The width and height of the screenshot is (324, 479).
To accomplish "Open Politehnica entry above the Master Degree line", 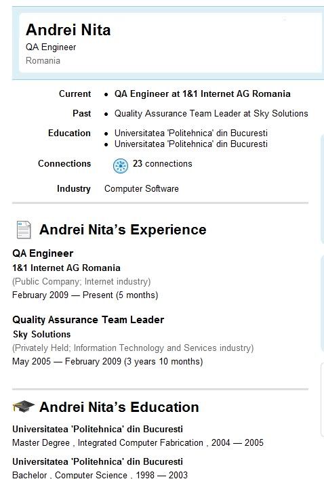I will 98,430.
